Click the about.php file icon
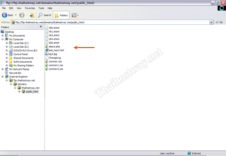Viewport: 226px width, 156px height. [x=47, y=46]
